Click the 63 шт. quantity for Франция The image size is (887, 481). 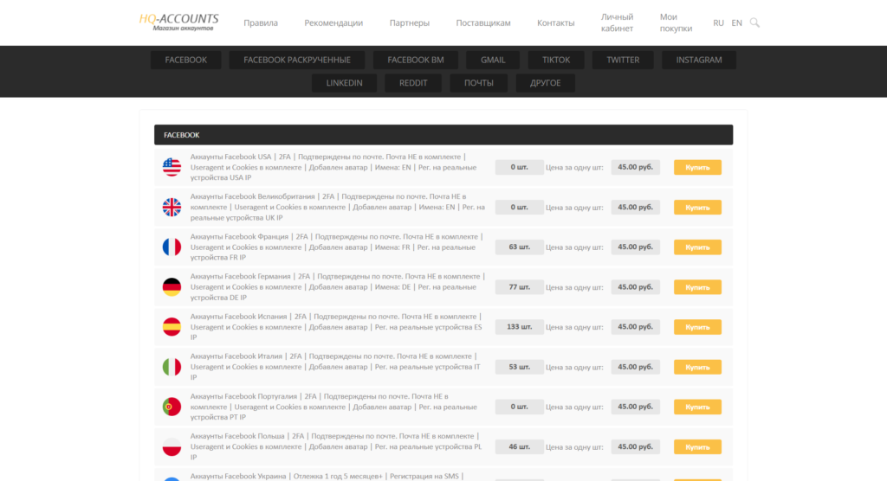(520, 247)
